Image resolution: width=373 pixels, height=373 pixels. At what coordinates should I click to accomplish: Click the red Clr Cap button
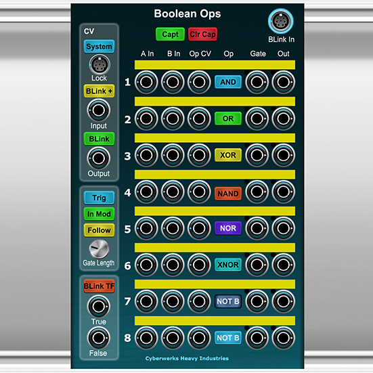pos(202,35)
